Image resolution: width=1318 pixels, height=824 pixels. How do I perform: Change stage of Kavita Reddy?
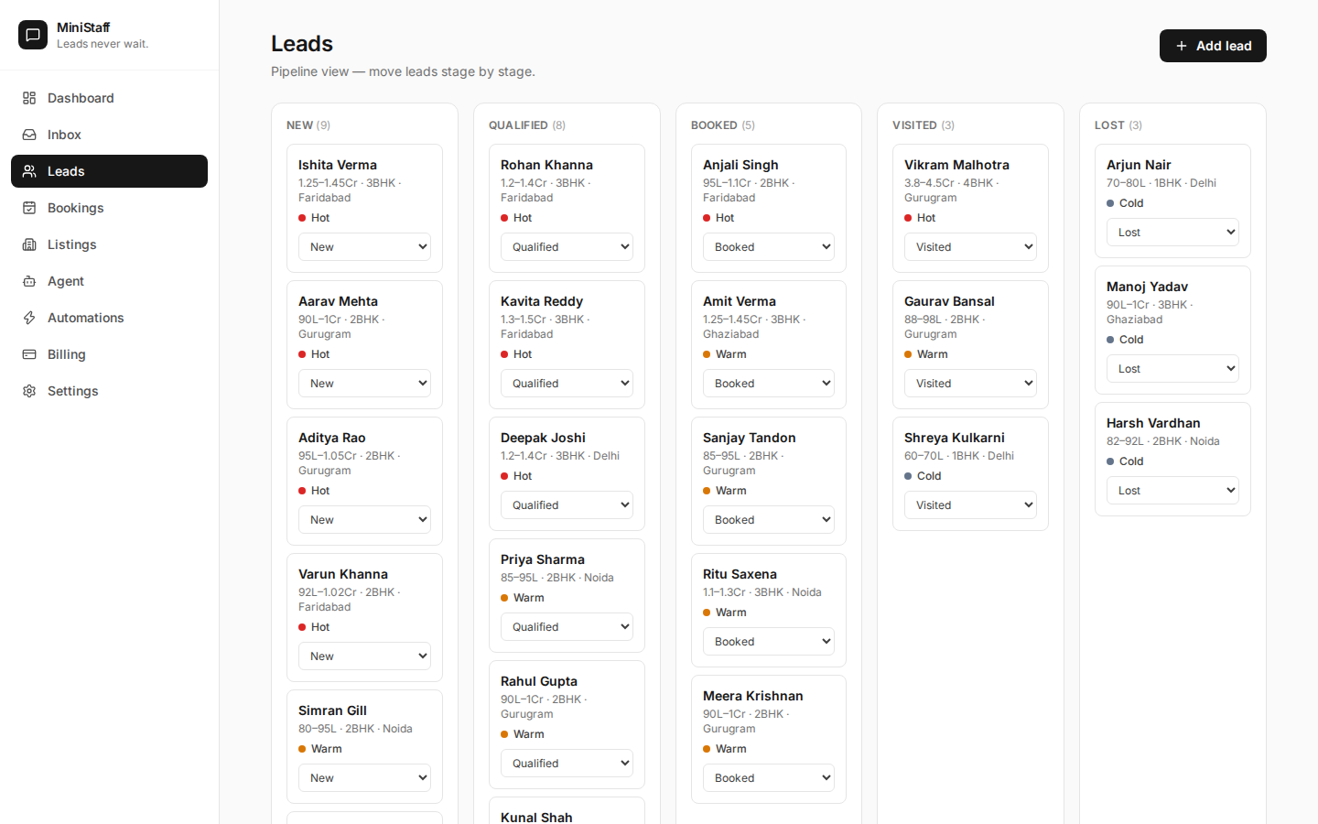click(567, 384)
